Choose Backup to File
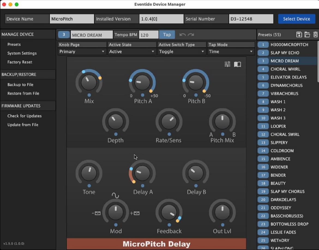 (20, 84)
